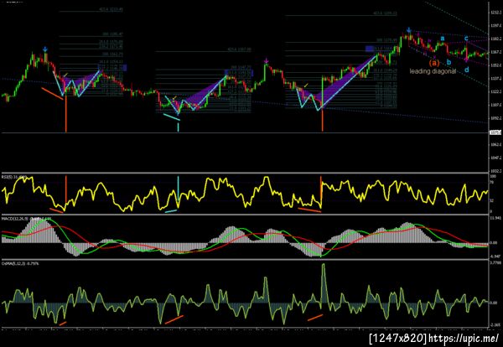
Task: Click the 1197.2 price scale label
Action: 495,26
